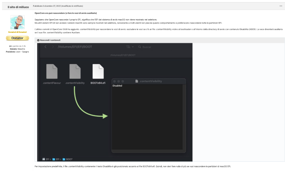Close the .contentVisibility text window
The height and width of the screenshot is (171, 285).
pyautogui.click(x=114, y=81)
